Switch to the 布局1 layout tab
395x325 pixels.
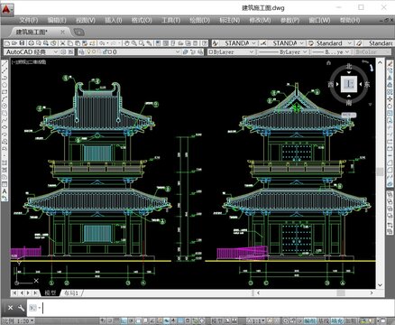pos(71,292)
